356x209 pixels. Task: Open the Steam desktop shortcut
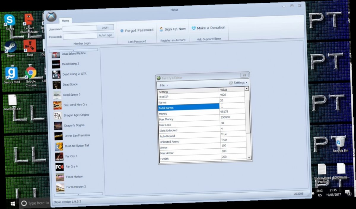click(11, 49)
